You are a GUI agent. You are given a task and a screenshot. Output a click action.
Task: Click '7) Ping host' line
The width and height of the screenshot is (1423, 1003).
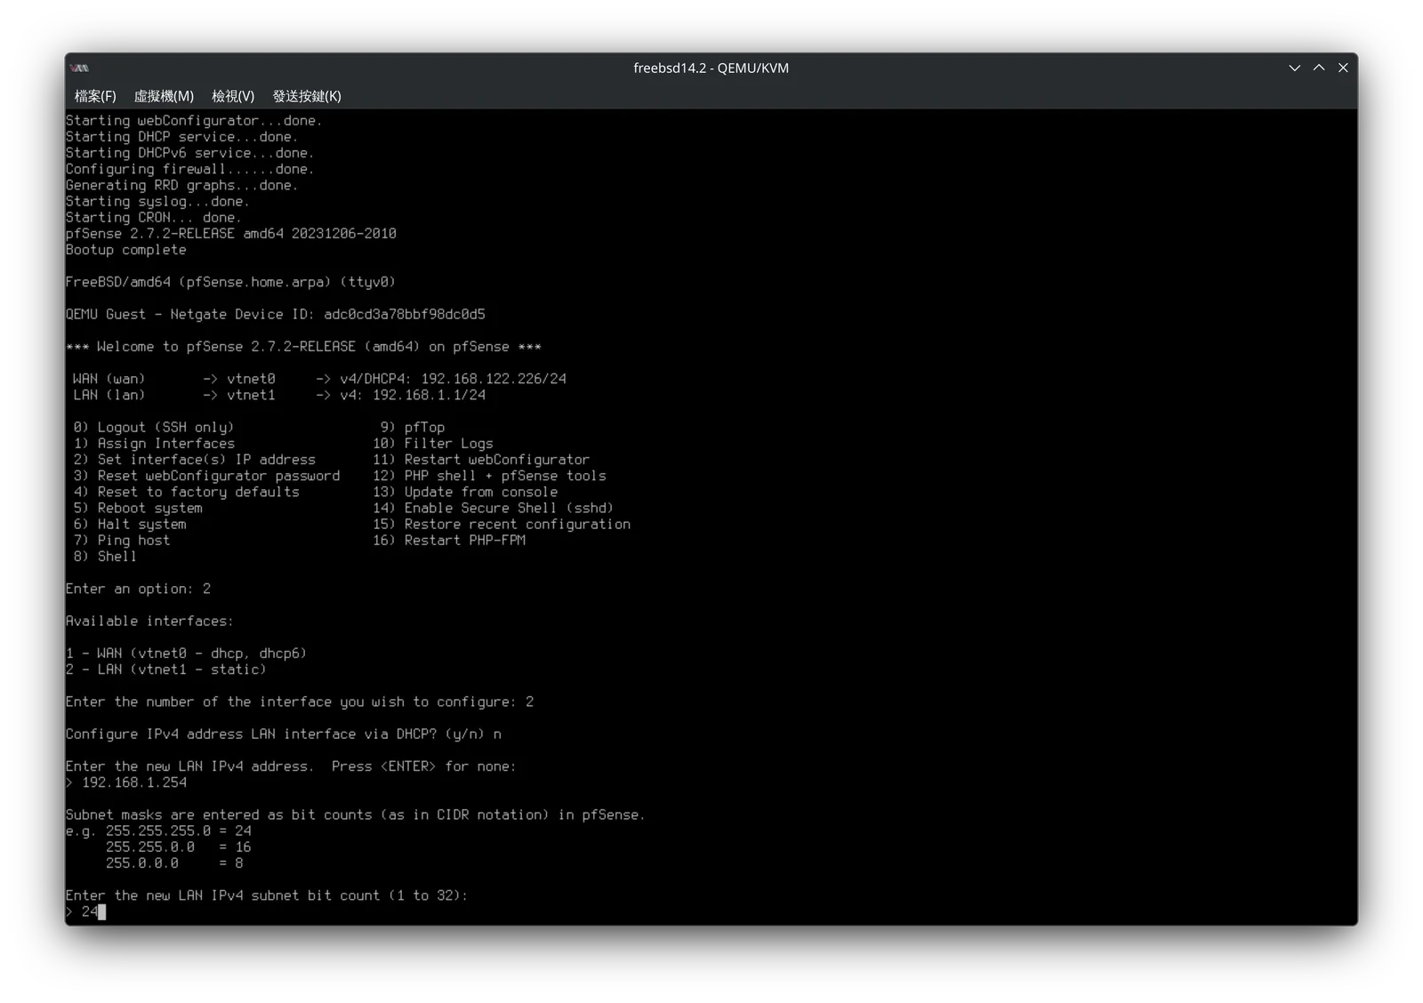[121, 540]
